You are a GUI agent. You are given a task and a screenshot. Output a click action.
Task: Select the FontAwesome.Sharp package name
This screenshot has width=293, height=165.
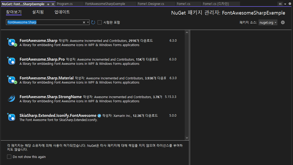39,40
